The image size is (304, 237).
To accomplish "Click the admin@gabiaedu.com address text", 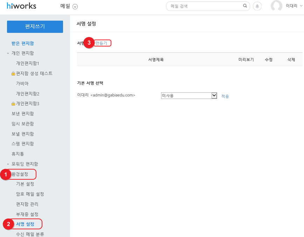I will tap(113, 95).
